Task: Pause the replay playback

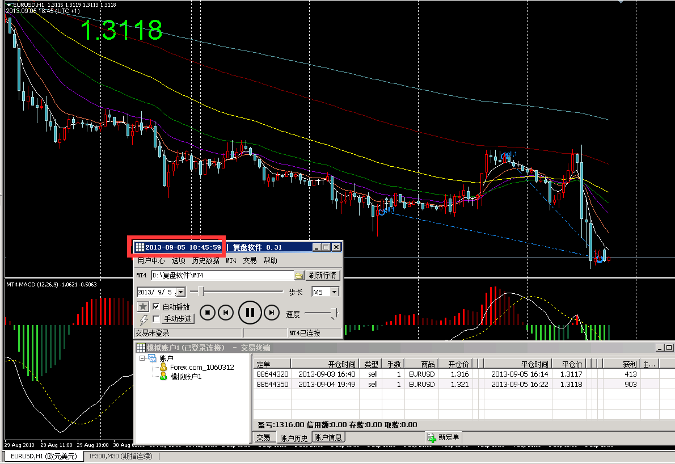Action: pyautogui.click(x=249, y=312)
